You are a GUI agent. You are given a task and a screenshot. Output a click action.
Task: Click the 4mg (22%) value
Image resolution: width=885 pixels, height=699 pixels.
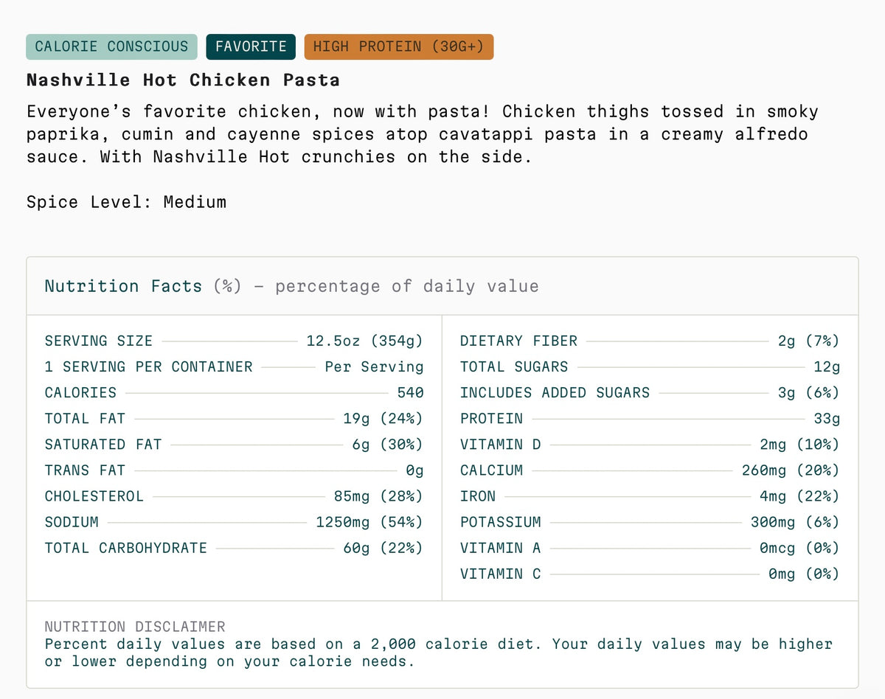[x=800, y=495]
